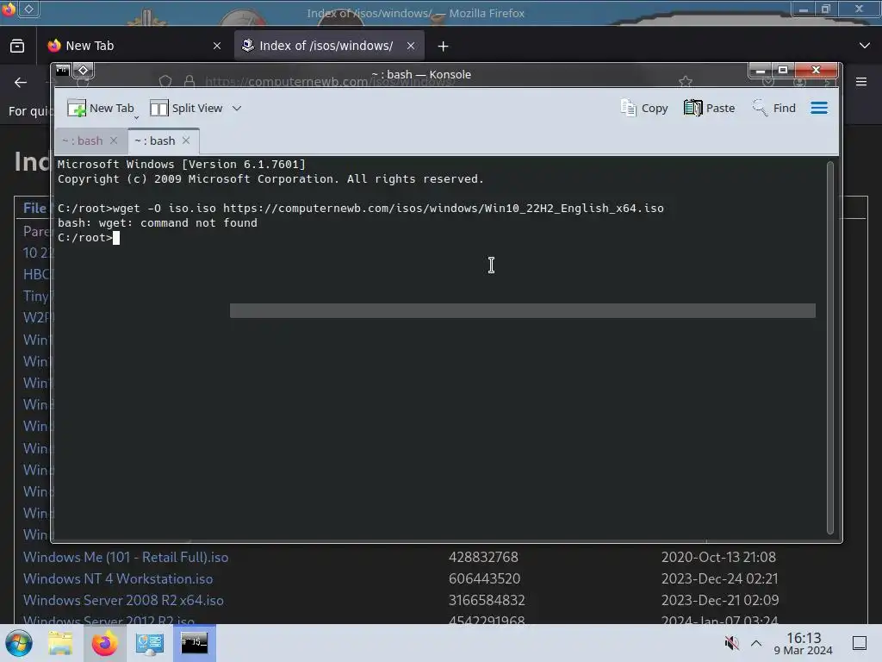
Task: Close the Firefox New Tab tab
Action: tap(217, 46)
